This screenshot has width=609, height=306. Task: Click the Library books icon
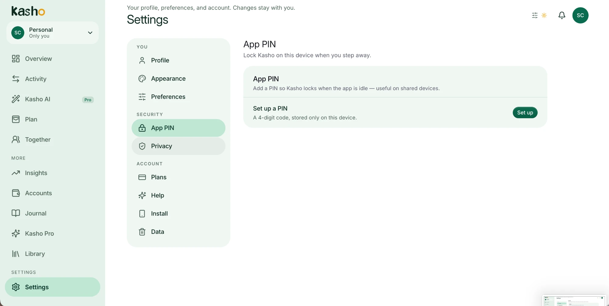[16, 254]
